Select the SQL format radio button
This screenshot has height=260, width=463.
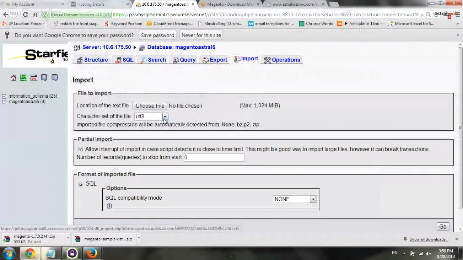[x=80, y=185]
